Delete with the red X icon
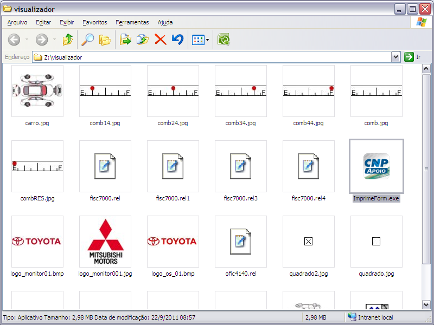 160,40
